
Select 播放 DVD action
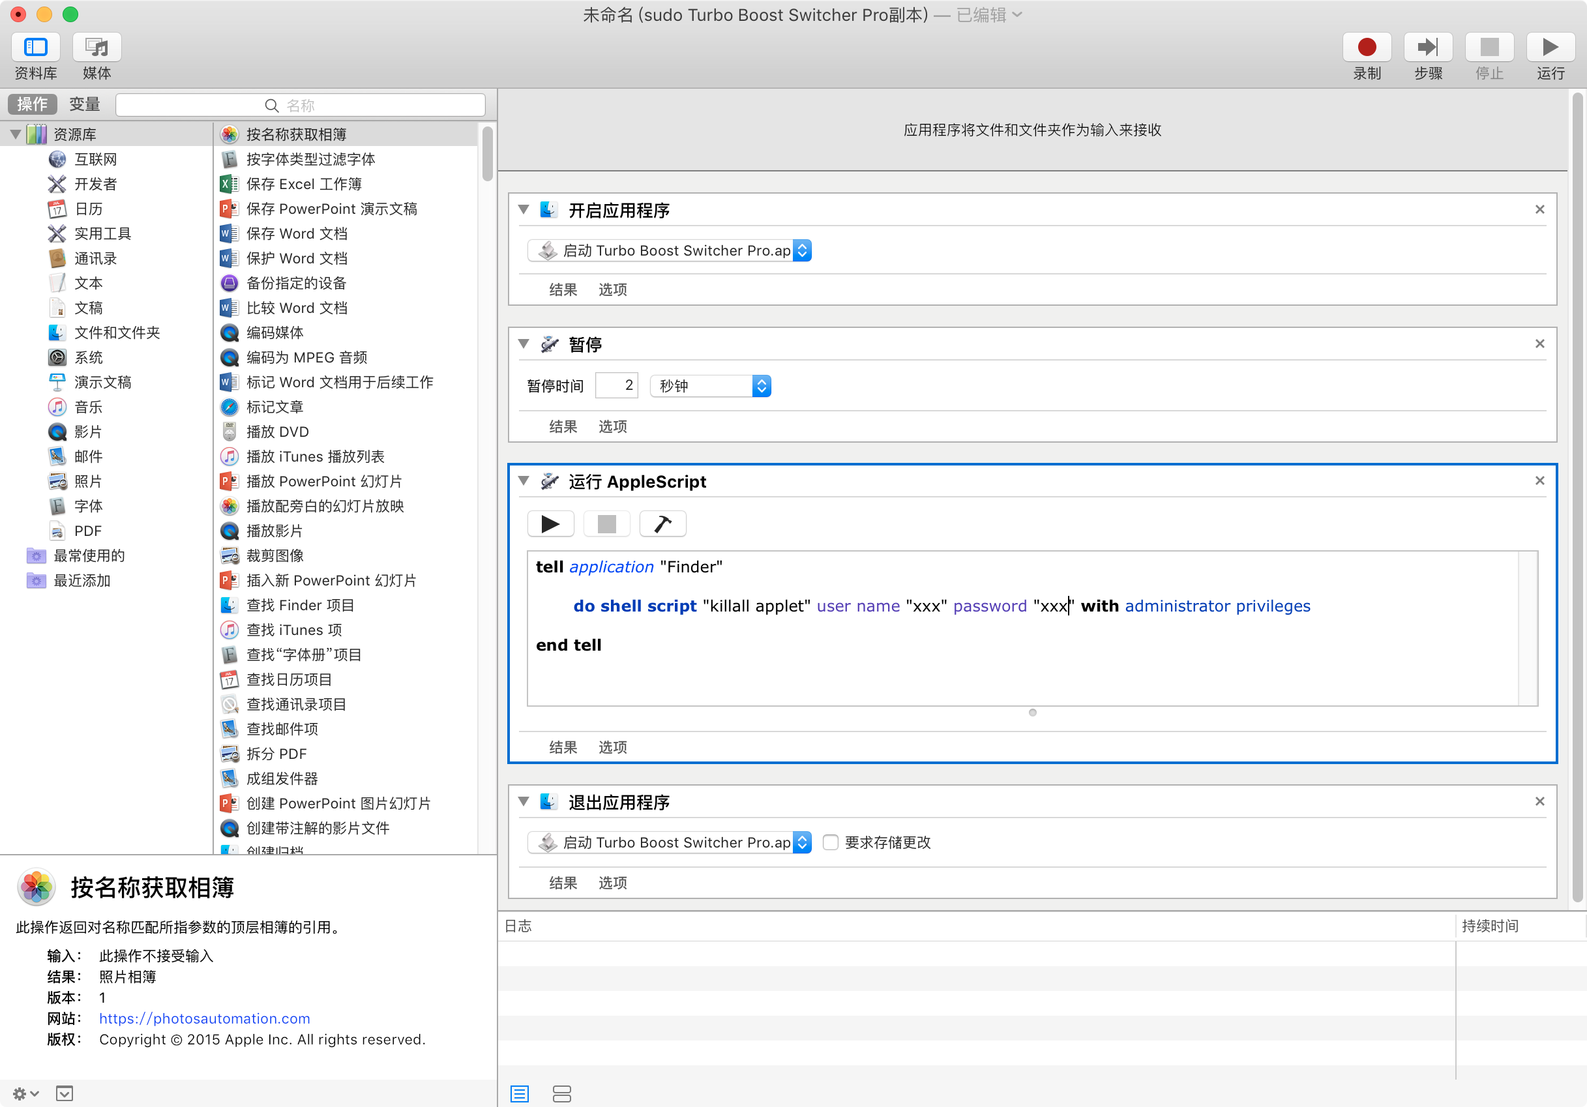[x=347, y=433]
